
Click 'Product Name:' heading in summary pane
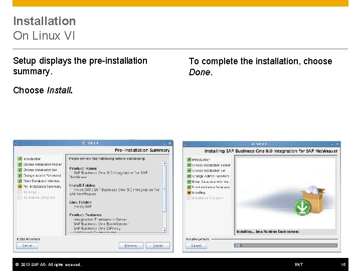click(83, 169)
